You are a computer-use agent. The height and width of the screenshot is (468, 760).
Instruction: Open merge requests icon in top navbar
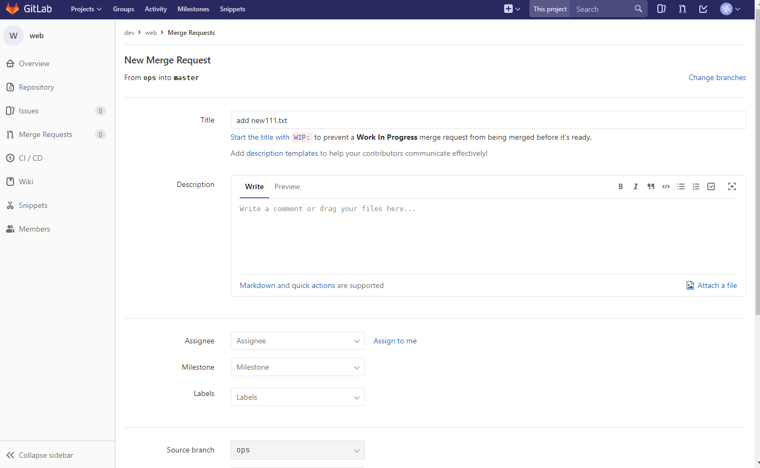683,9
